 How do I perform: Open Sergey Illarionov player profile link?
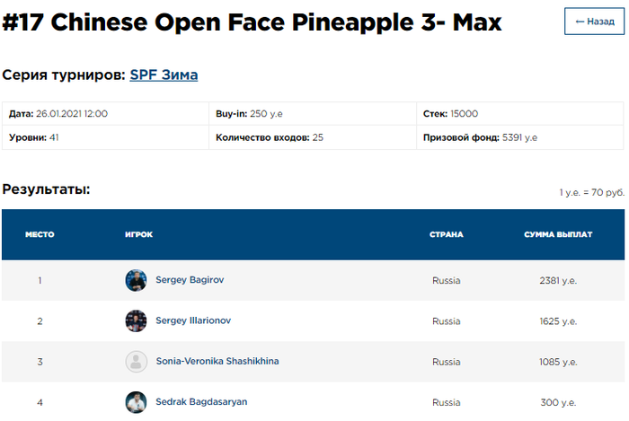pos(193,320)
